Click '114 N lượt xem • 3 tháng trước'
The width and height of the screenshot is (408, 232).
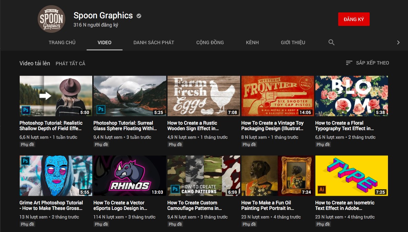click(124, 217)
